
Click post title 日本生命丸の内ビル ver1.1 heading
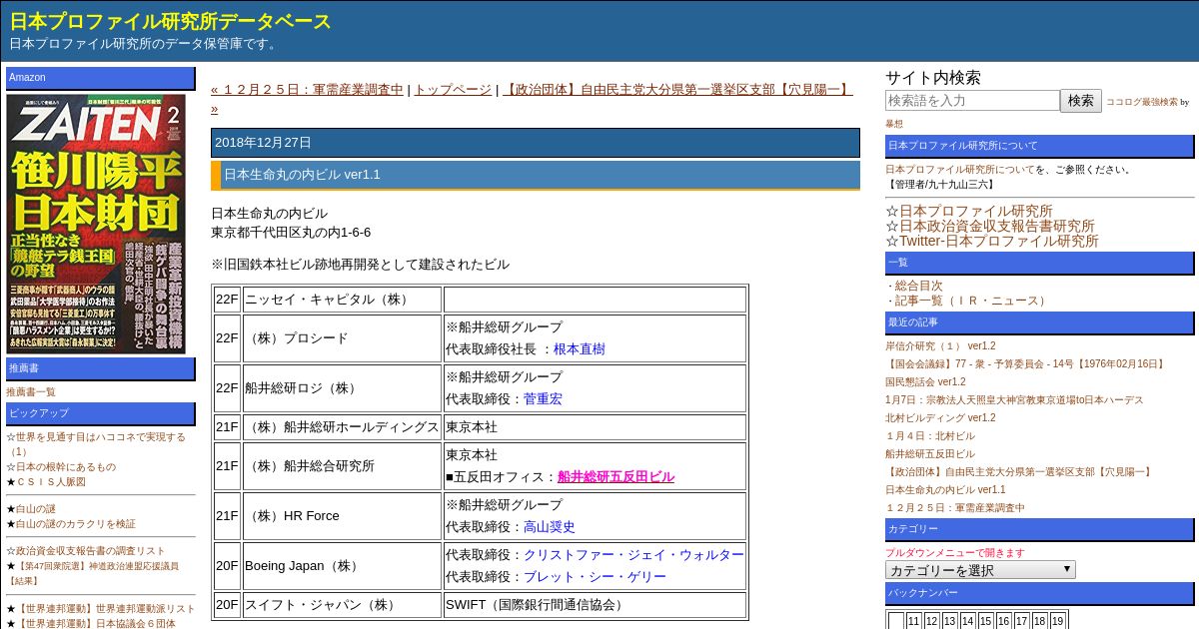click(302, 175)
